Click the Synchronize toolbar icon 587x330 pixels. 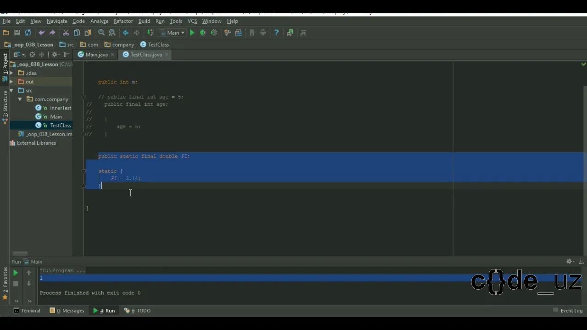(x=28, y=33)
